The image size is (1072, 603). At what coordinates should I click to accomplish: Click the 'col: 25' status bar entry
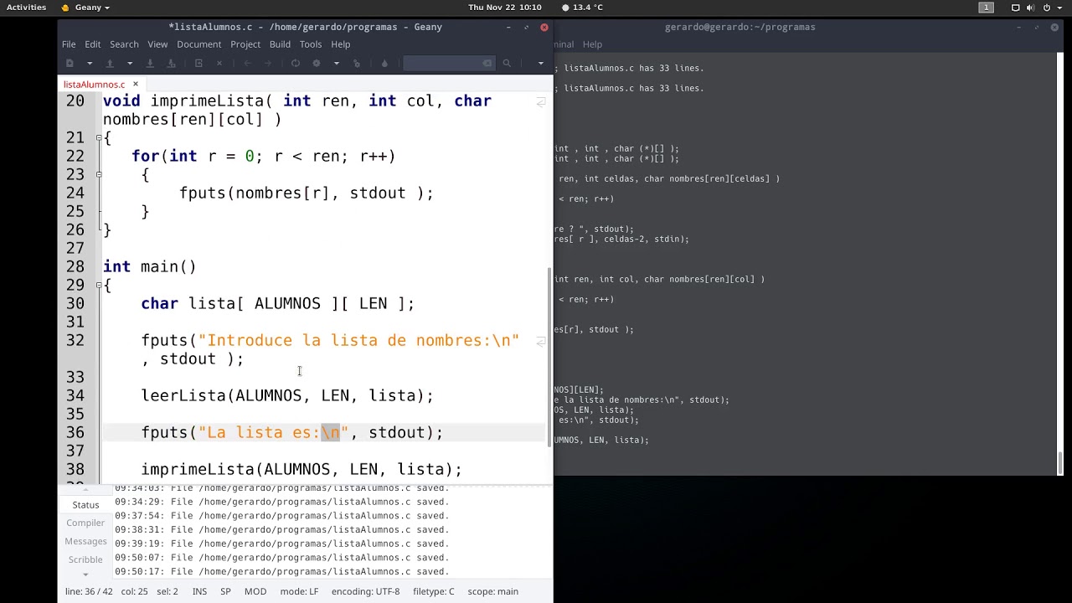point(134,591)
